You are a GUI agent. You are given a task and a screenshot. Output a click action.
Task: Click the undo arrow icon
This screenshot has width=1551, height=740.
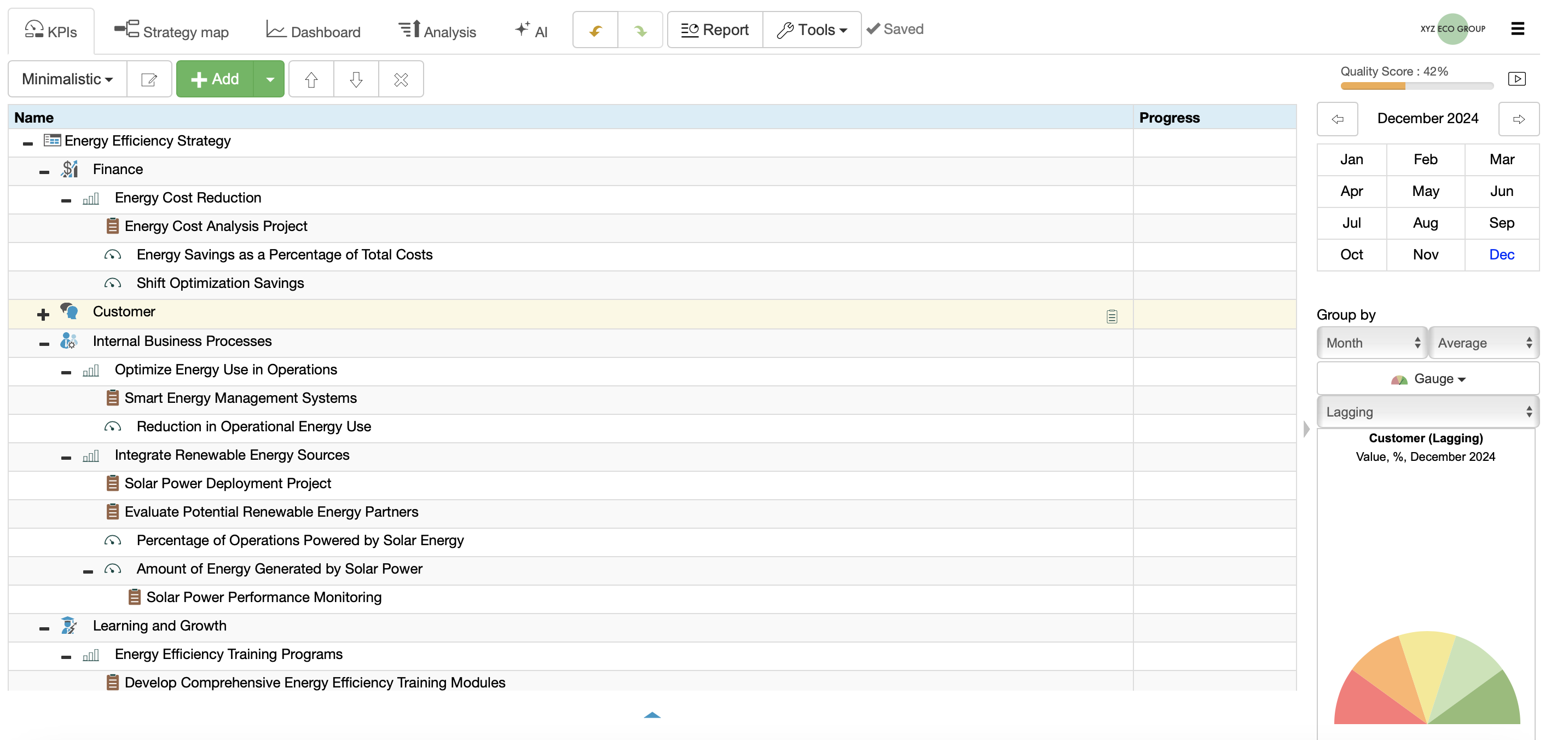(595, 30)
